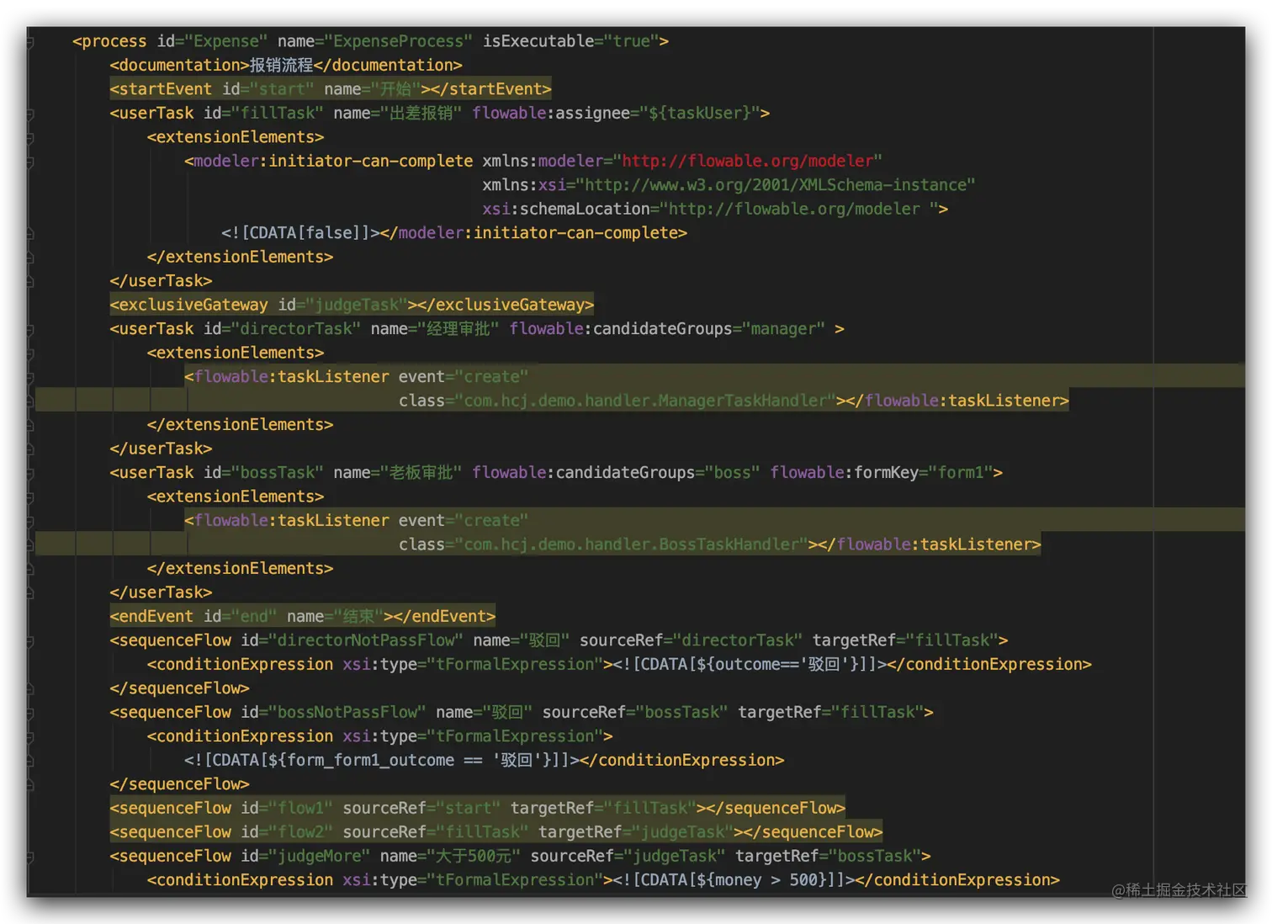Viewport: 1272px width, 924px height.
Task: Click the endEvent name value 结束
Action: pyautogui.click(x=358, y=617)
